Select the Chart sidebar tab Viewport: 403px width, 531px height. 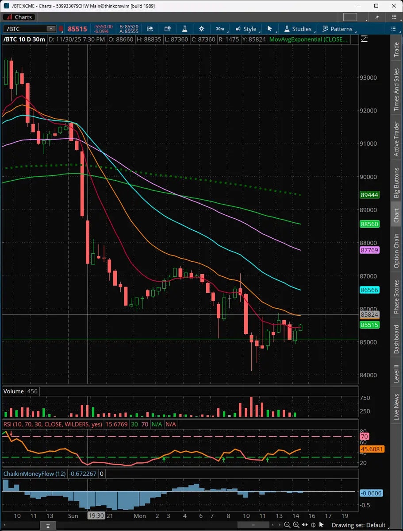click(396, 215)
